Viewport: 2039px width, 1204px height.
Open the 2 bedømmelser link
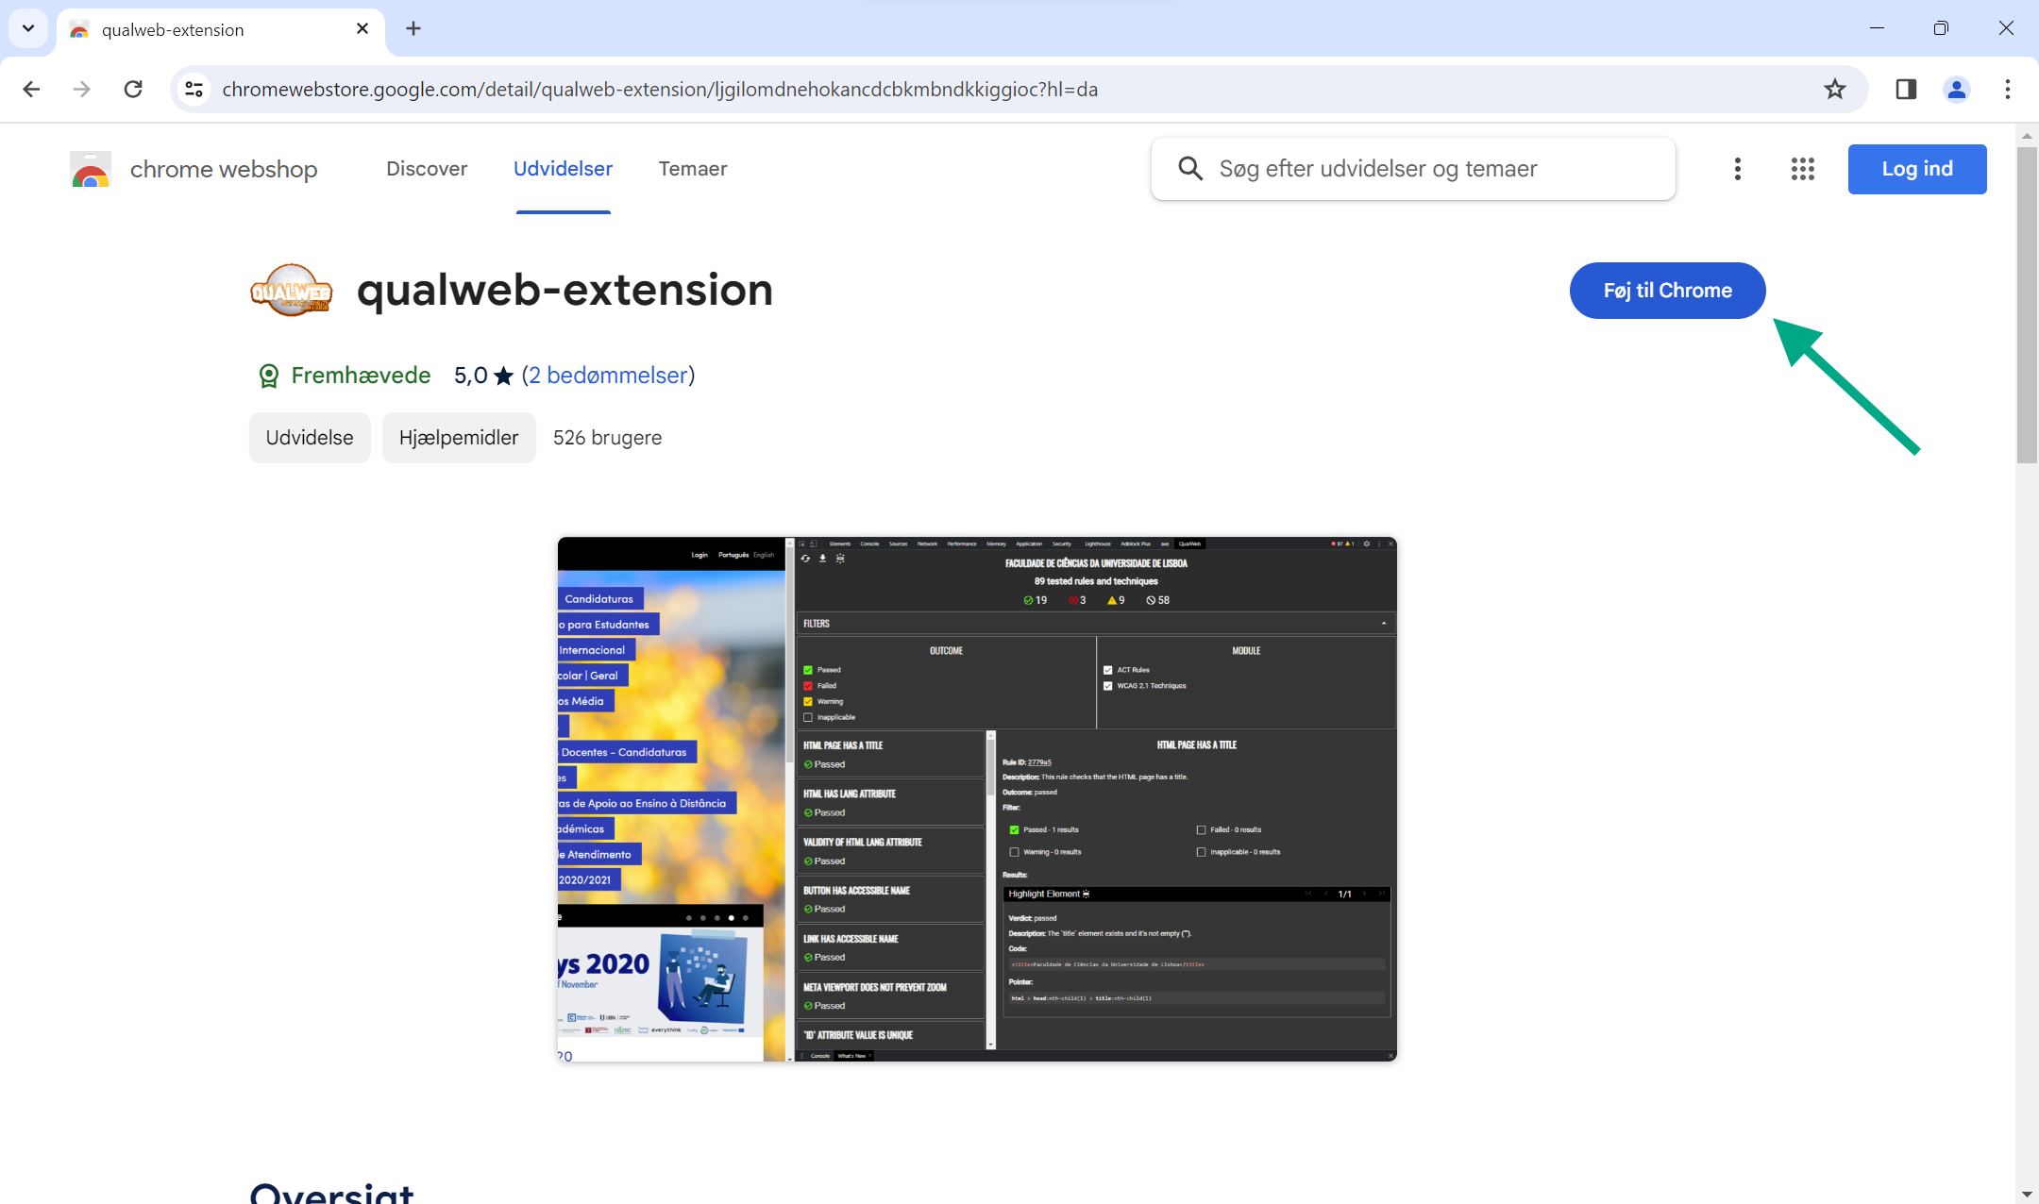(608, 376)
